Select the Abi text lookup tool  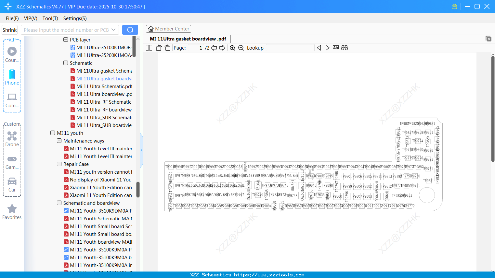point(336,48)
